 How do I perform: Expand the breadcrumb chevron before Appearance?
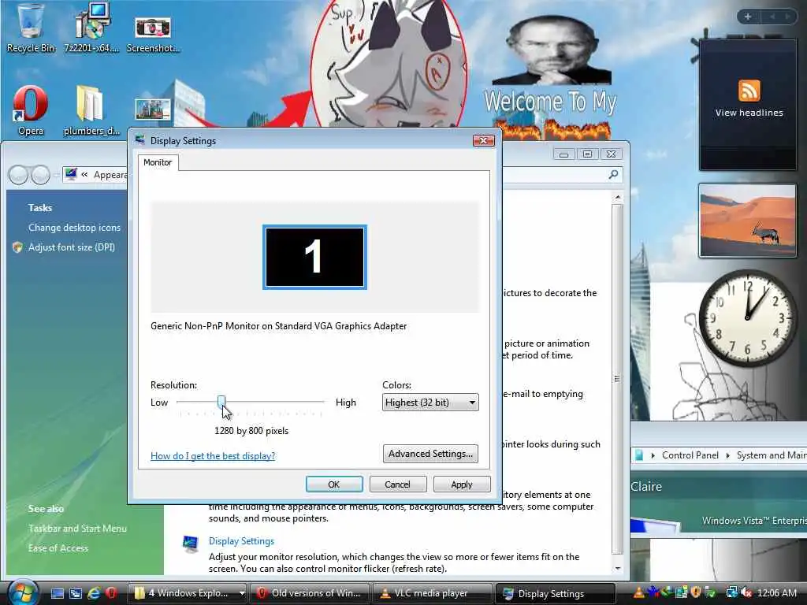[x=84, y=175]
